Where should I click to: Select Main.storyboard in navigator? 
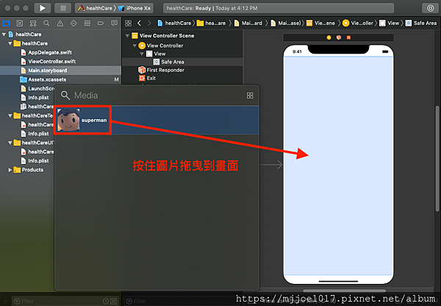click(x=60, y=71)
